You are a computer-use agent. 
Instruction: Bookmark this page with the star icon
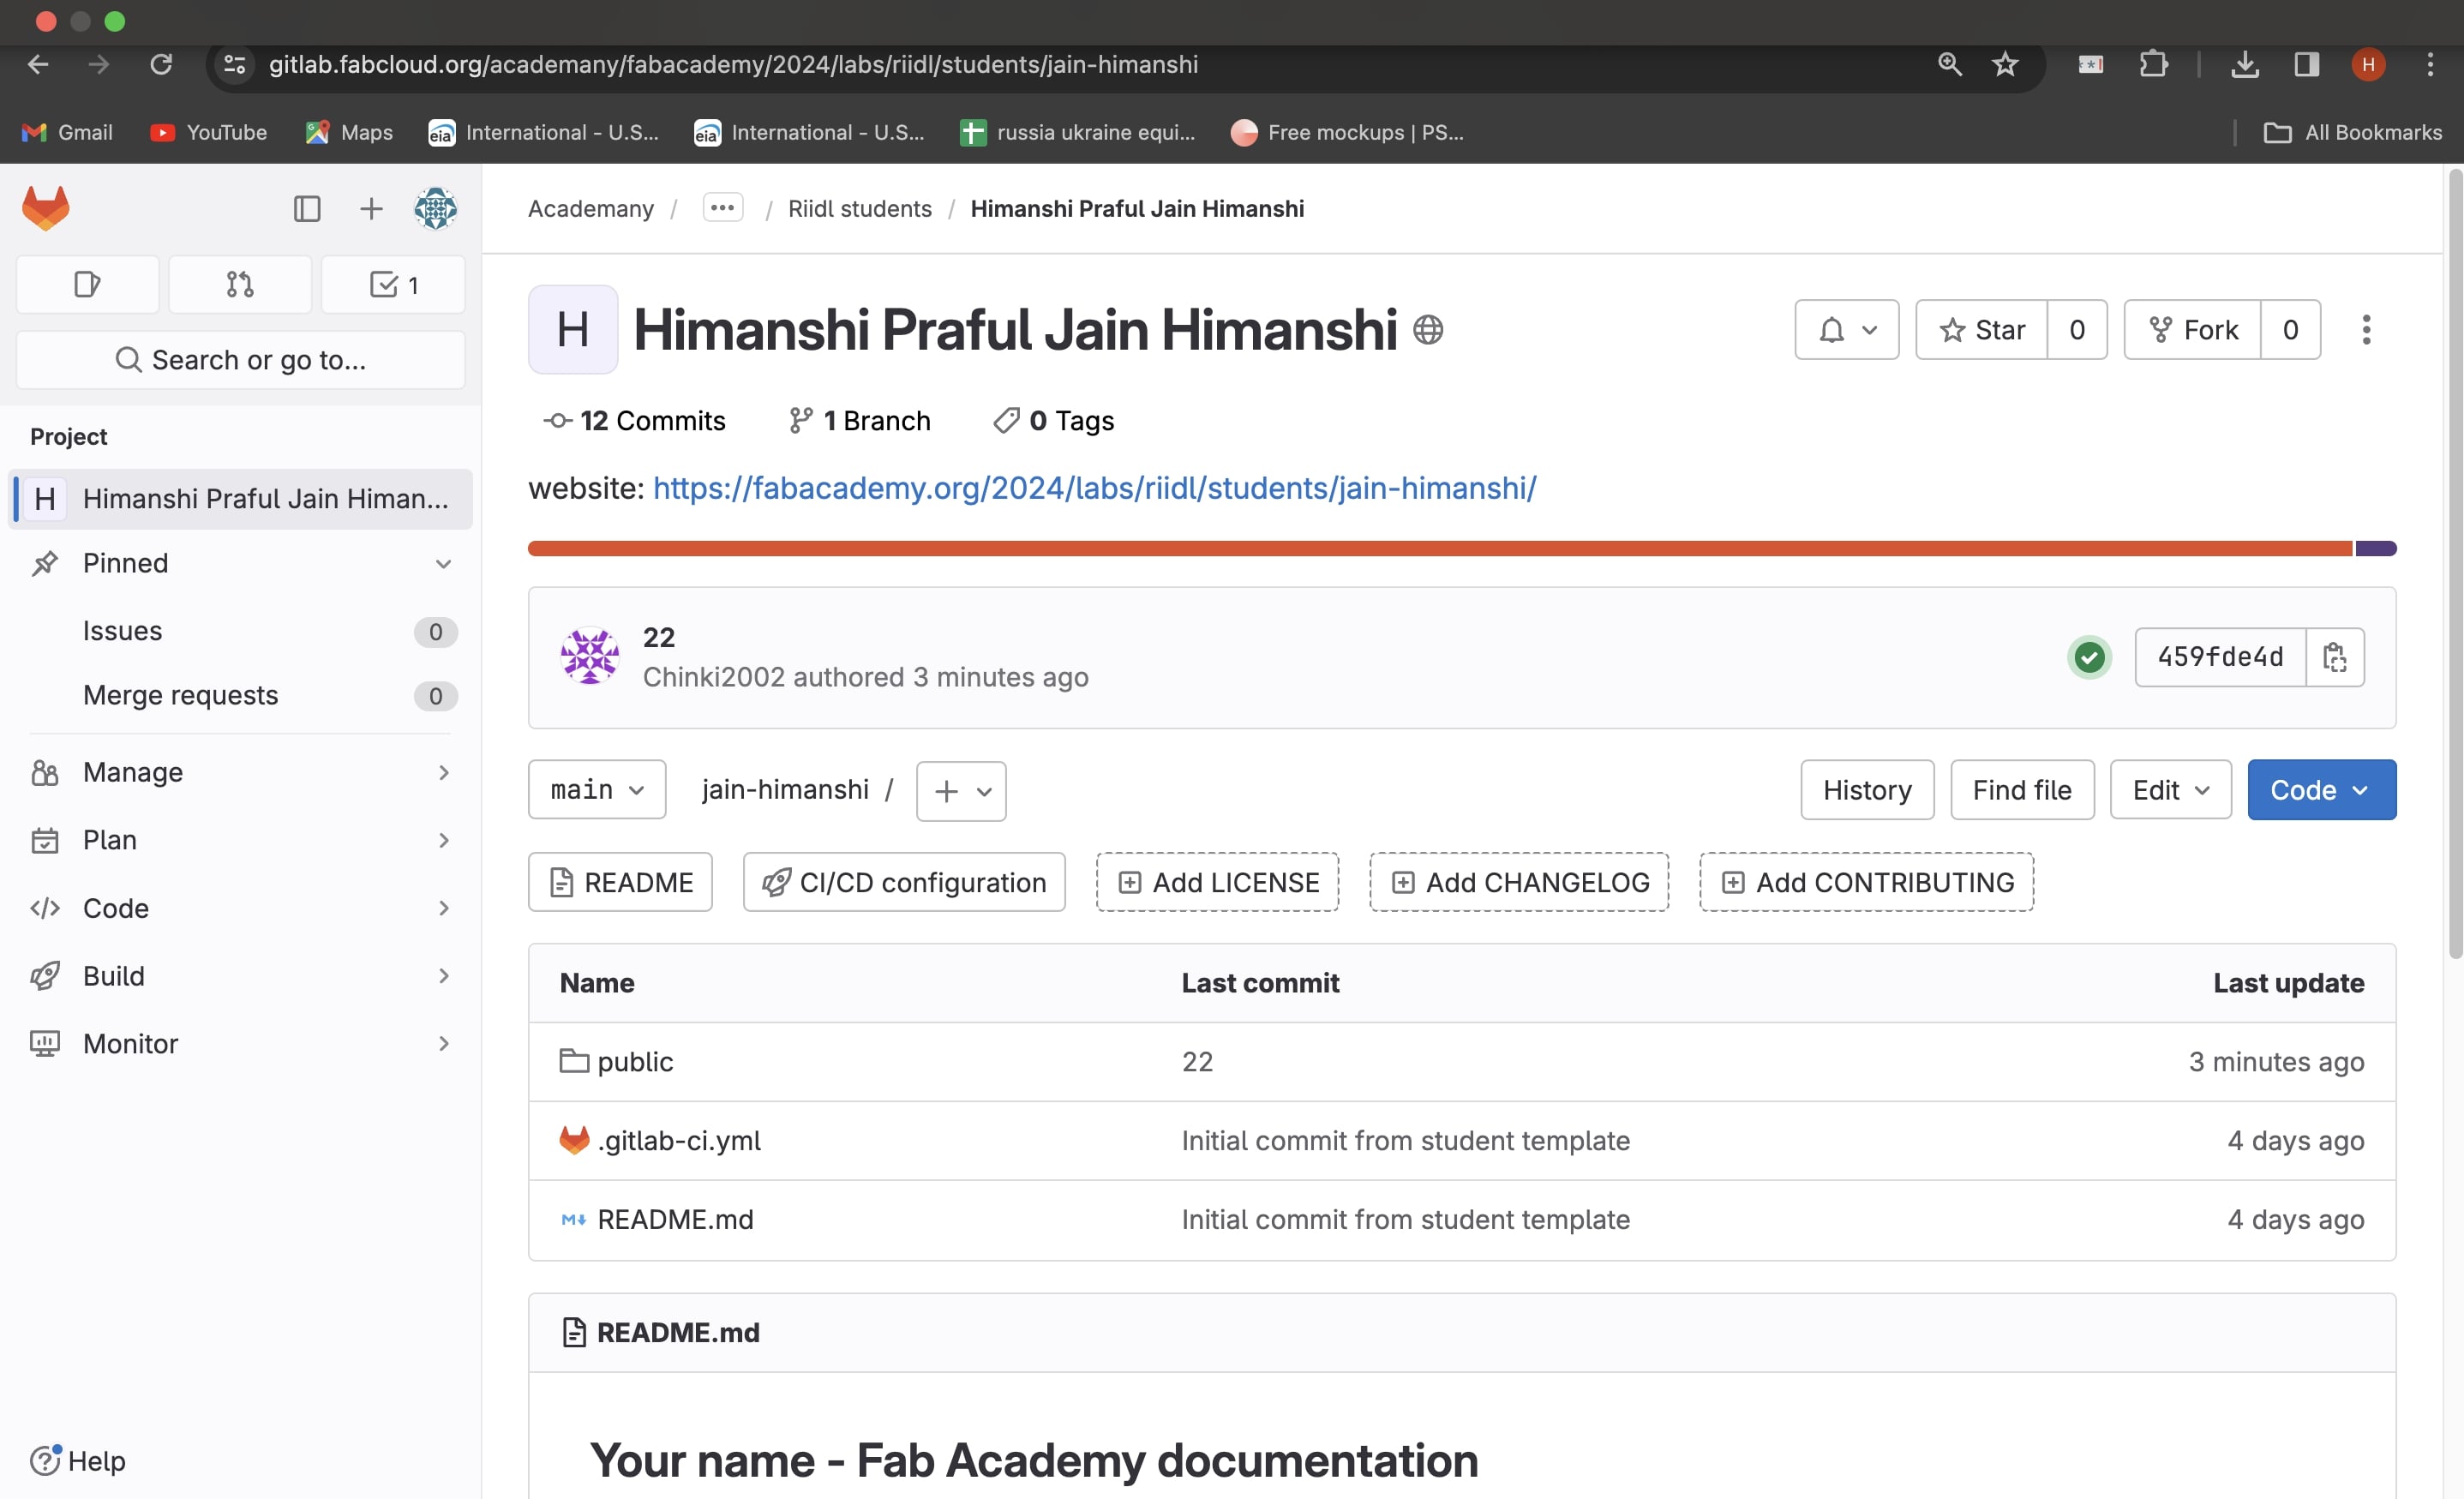point(2005,65)
